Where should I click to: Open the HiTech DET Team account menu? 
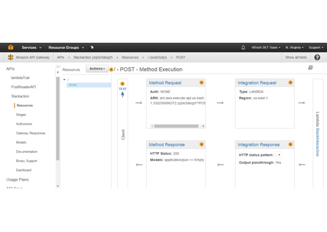[266, 47]
